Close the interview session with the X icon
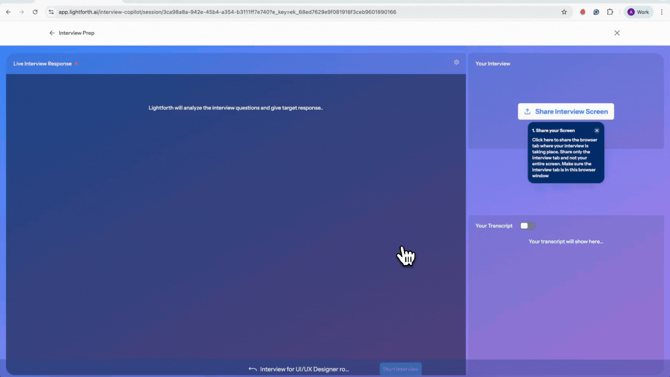Viewport: 670px width, 377px height. tap(617, 33)
